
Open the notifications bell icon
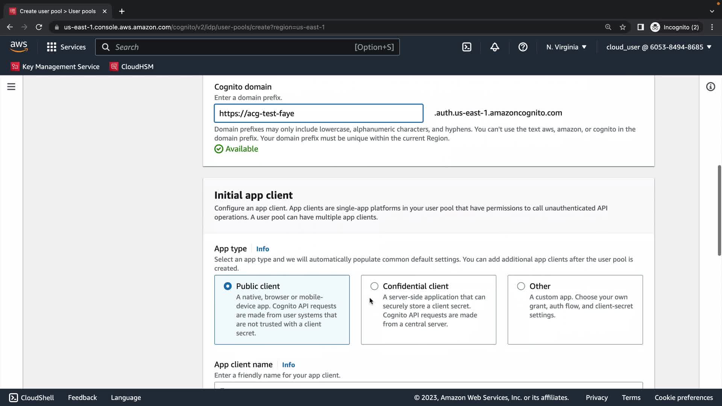point(495,47)
